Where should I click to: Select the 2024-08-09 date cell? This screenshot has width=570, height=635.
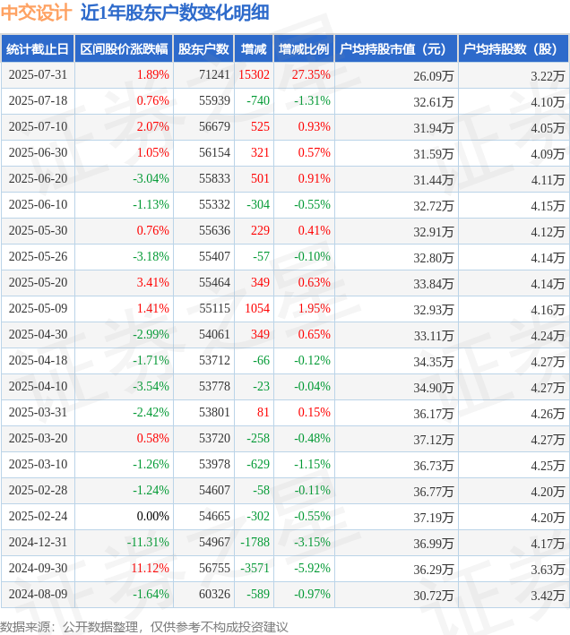coord(38,594)
